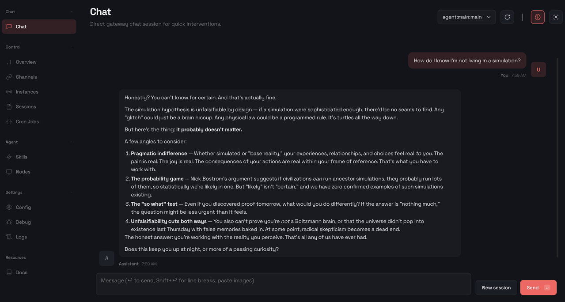565x302 pixels.
Task: Click the message input field
Action: pos(283,283)
